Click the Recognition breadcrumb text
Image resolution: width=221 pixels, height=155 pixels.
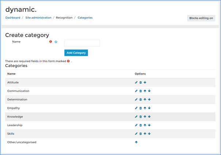coord(64,18)
